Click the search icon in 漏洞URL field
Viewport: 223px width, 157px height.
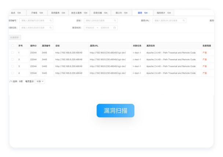pos(184,21)
